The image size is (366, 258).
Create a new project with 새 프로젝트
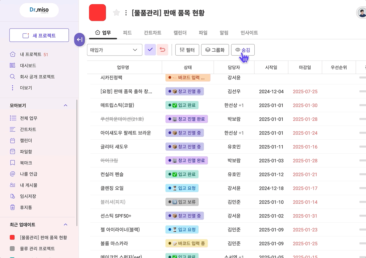pyautogui.click(x=39, y=35)
